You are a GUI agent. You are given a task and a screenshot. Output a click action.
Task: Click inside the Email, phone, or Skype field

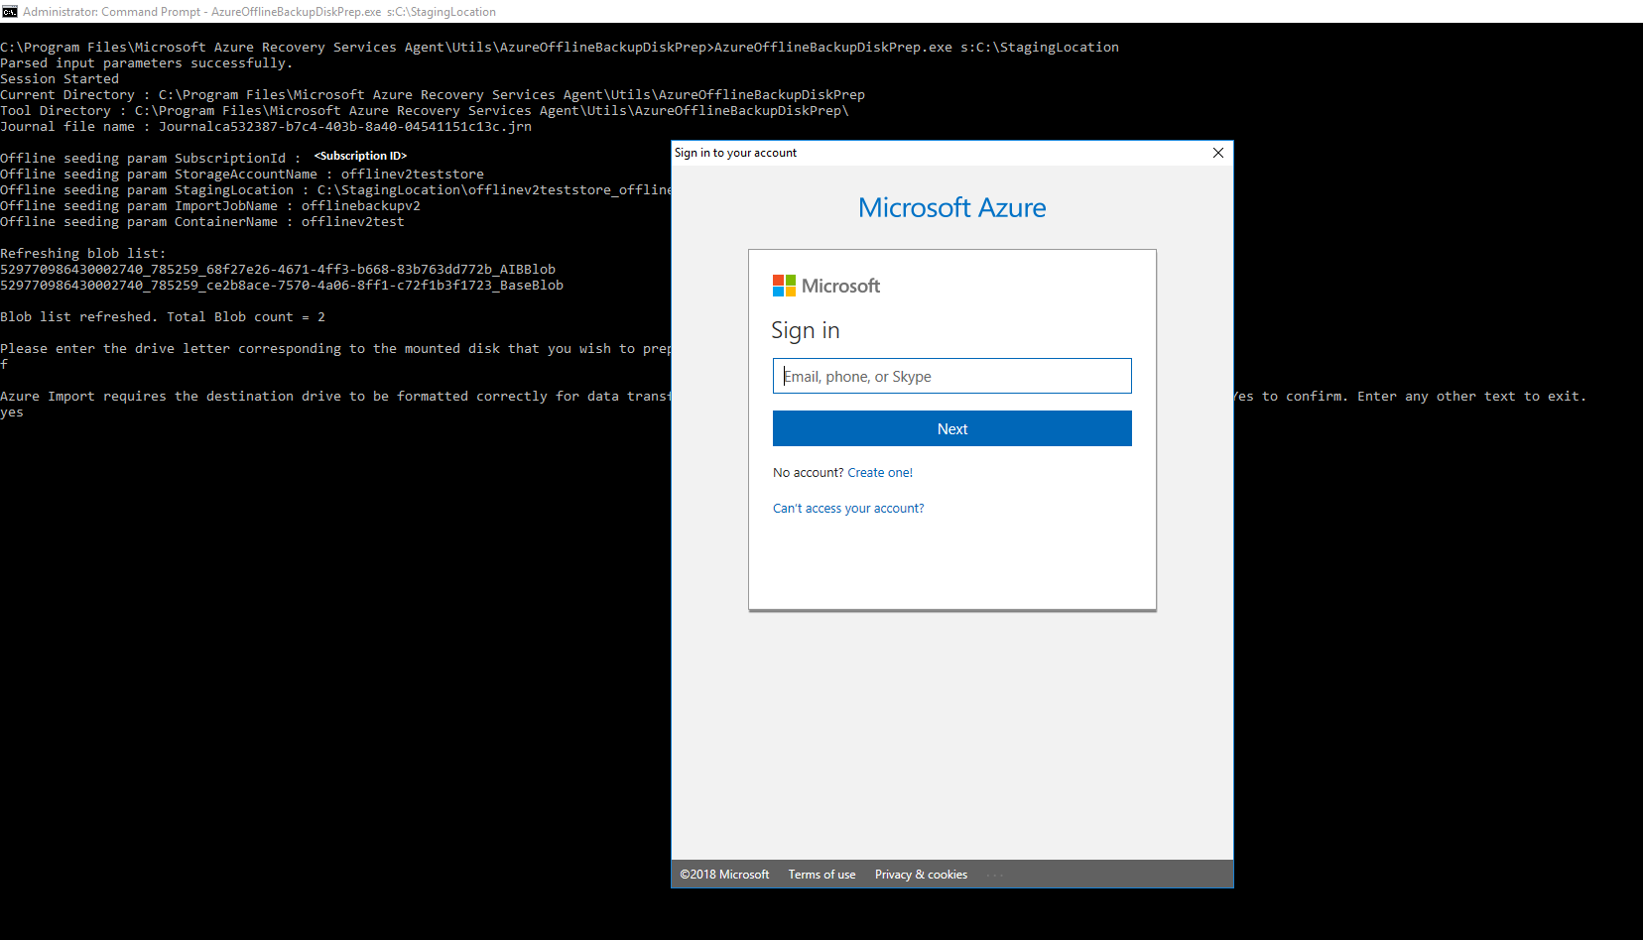(951, 376)
